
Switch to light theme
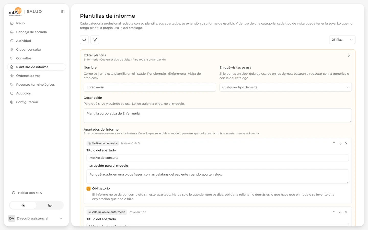(x=23, y=205)
